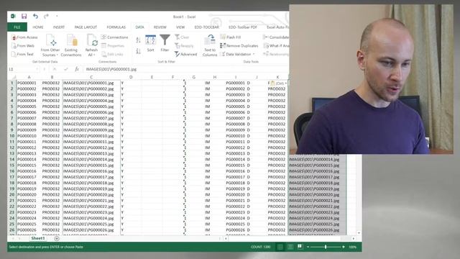This screenshot has height=259, width=460.
Task: Open the EDD-Toolbar PDF tab
Action: [x=243, y=27]
